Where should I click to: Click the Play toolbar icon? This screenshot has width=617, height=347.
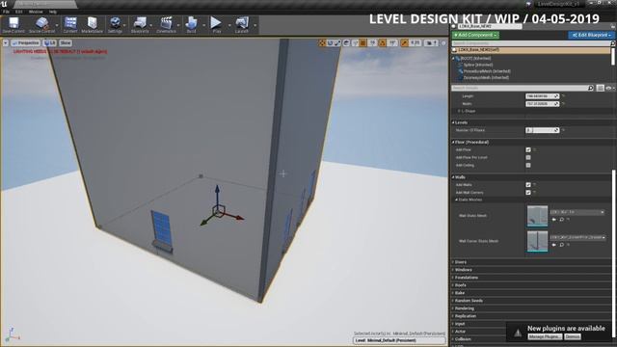click(x=216, y=25)
